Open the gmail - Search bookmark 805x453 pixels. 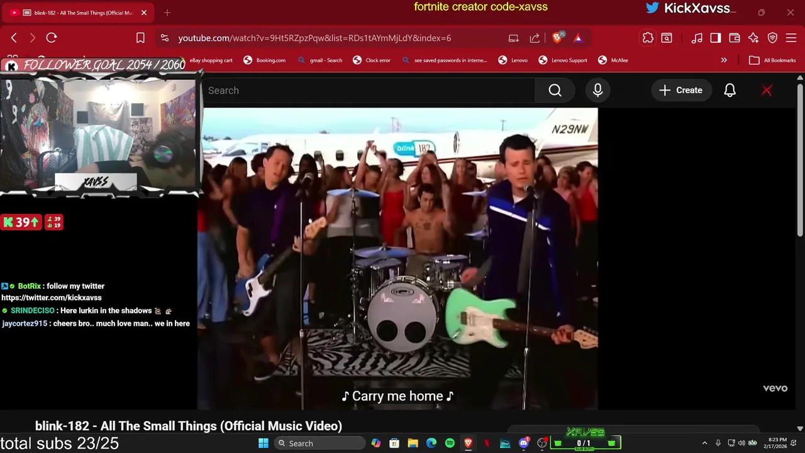[x=320, y=60]
